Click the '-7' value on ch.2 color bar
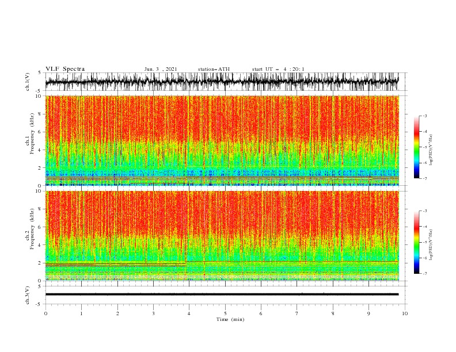The image size is (456, 352). 424,274
